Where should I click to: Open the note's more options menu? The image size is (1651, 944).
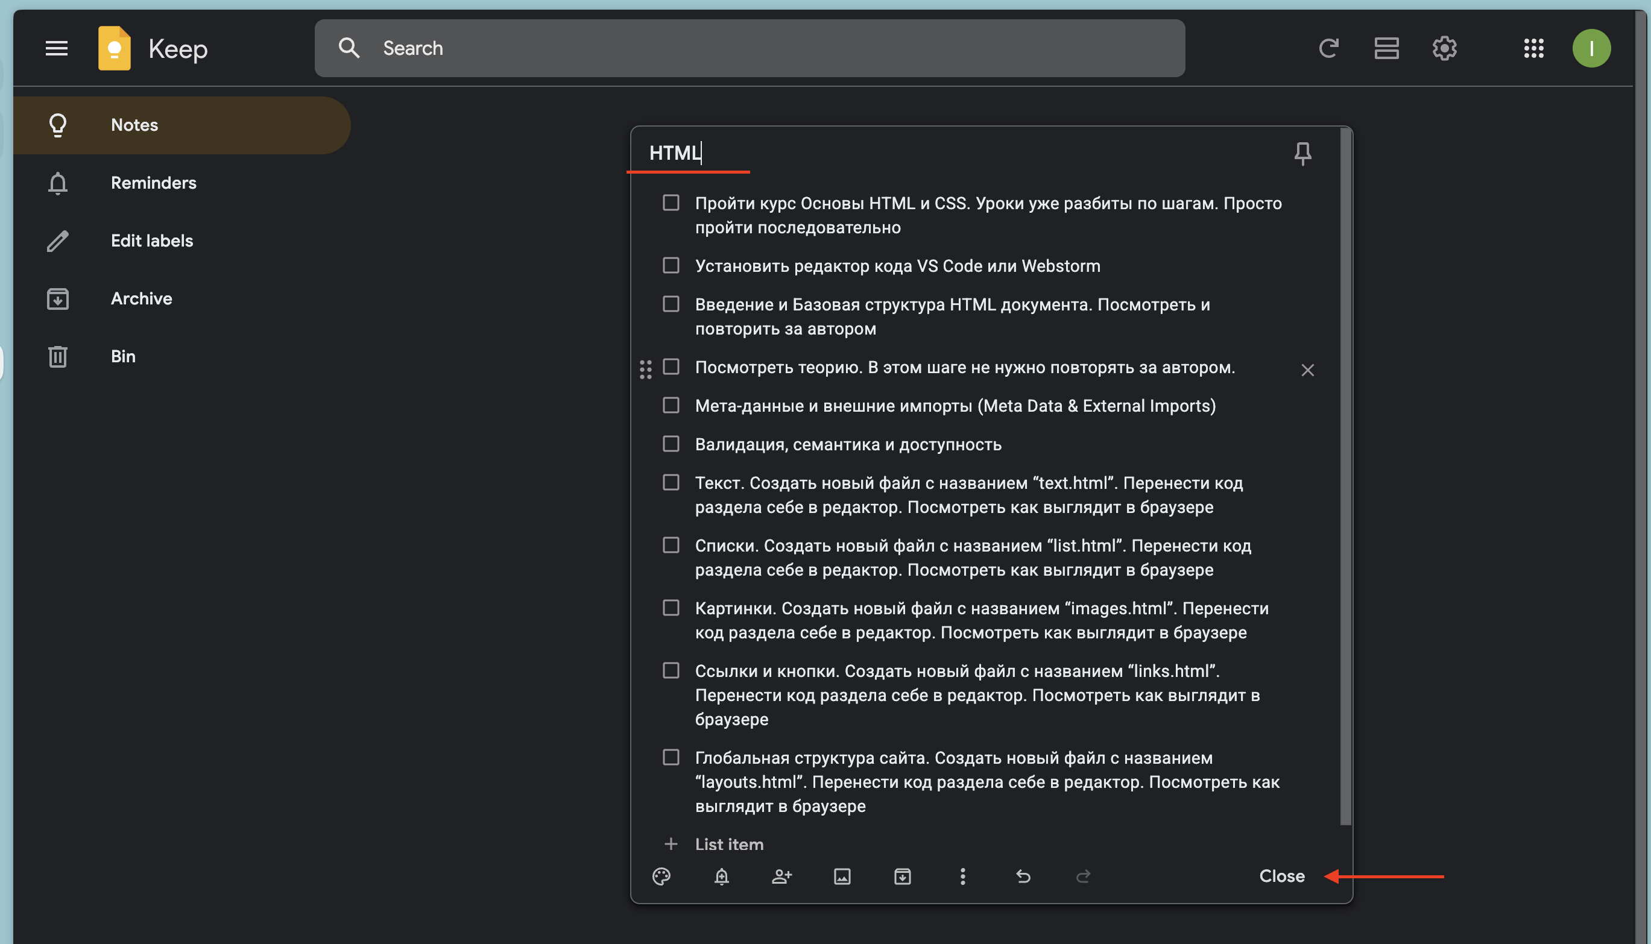962,876
